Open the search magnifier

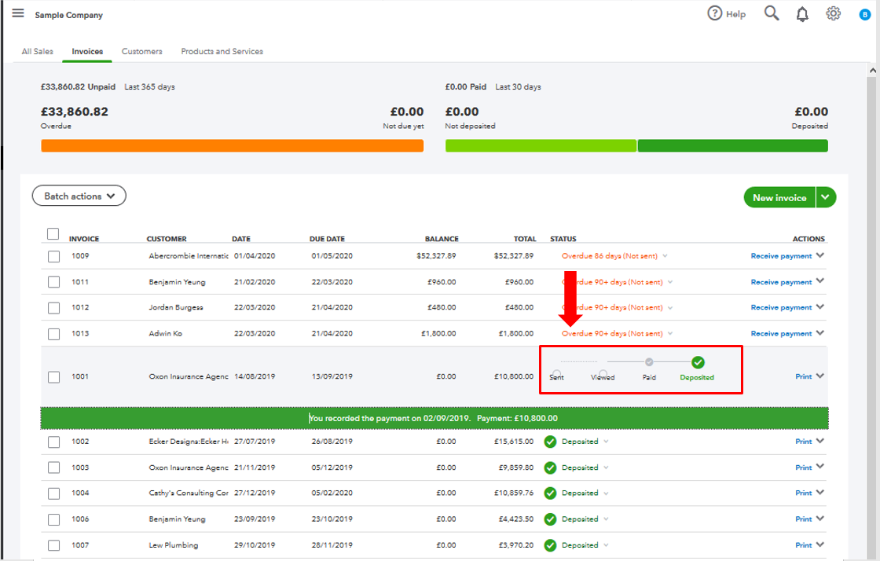(x=771, y=13)
